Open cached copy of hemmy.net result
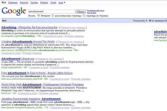The image size is (167, 111). coord(11,53)
